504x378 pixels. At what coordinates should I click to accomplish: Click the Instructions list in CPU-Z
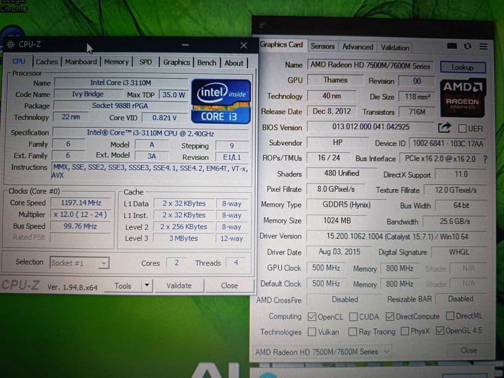click(150, 171)
